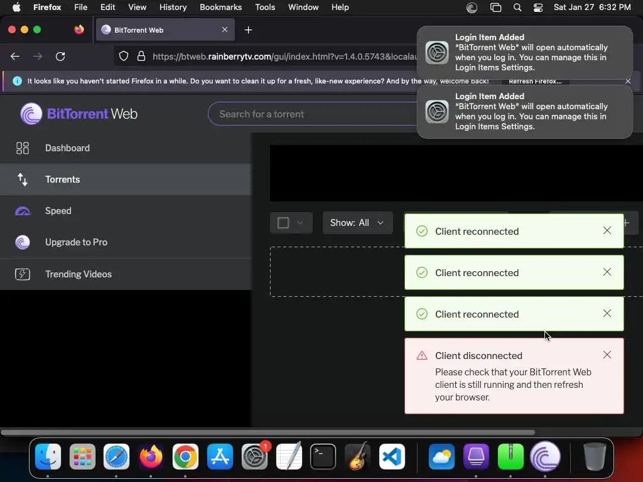Open App Store from the Dock

220,457
